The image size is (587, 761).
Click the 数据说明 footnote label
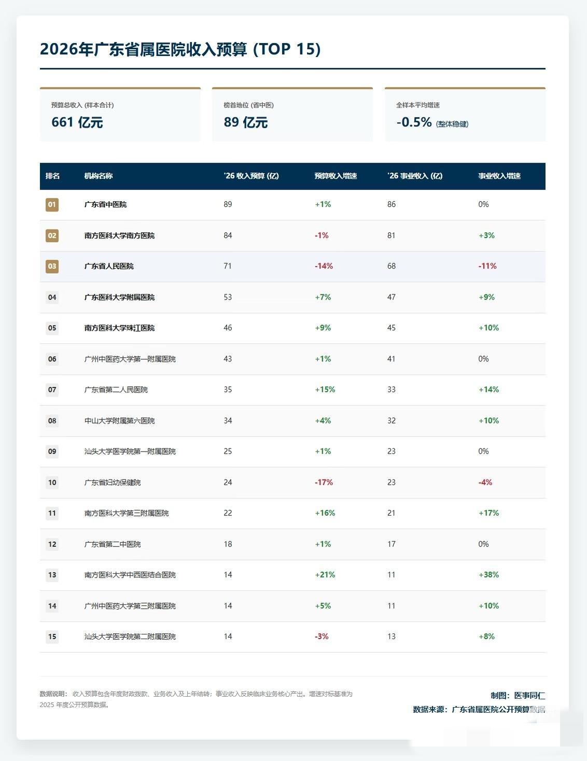click(53, 694)
